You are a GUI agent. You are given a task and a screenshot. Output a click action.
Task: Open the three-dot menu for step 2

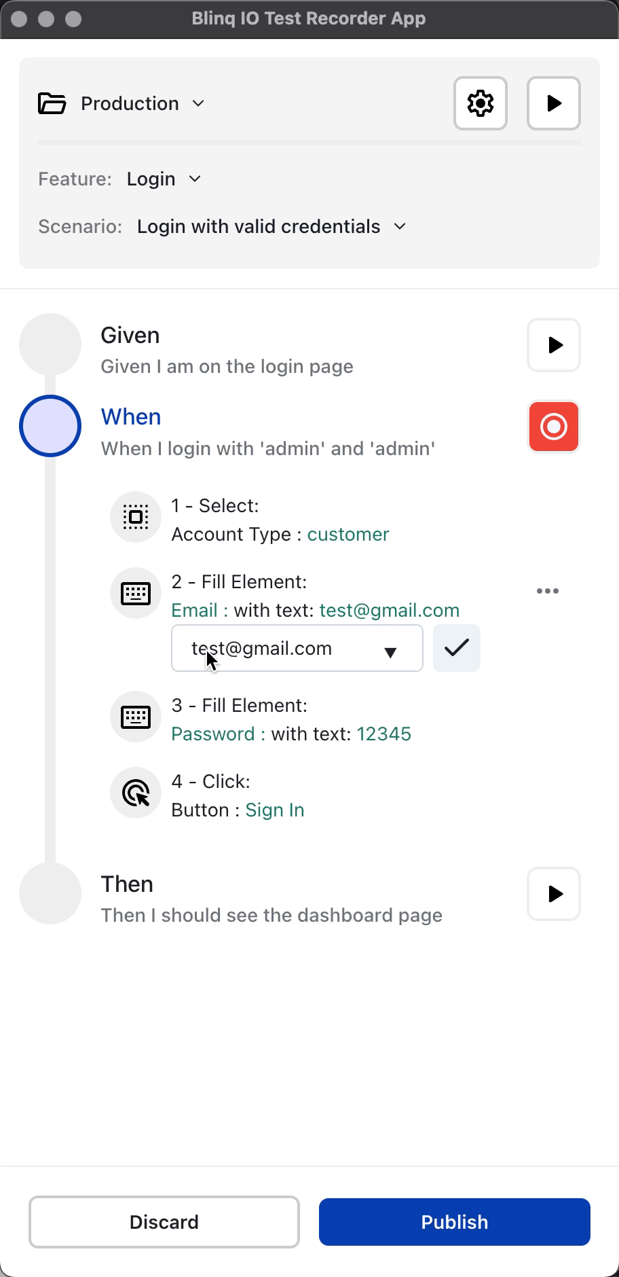(x=547, y=591)
